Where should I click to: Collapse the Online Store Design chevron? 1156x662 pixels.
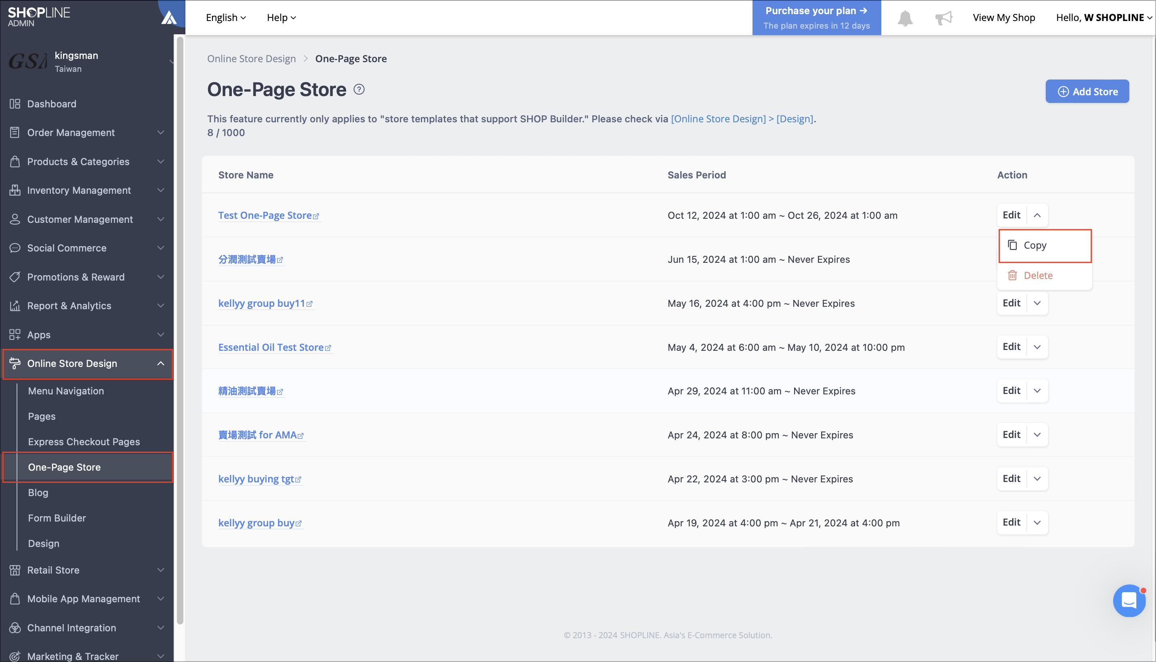tap(161, 363)
